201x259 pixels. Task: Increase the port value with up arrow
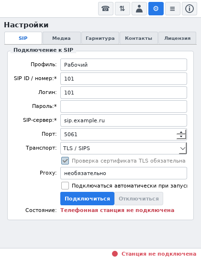(181, 132)
